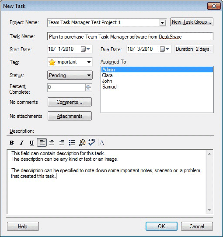Viewport: 223px width, 237px height.
Task: Increase Percent Complete with up arrow
Action: click(x=88, y=86)
